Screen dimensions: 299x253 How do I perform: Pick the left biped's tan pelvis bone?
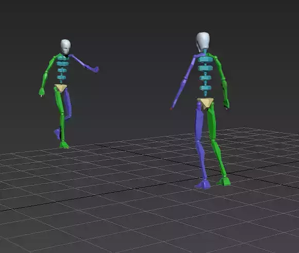coord(61,88)
